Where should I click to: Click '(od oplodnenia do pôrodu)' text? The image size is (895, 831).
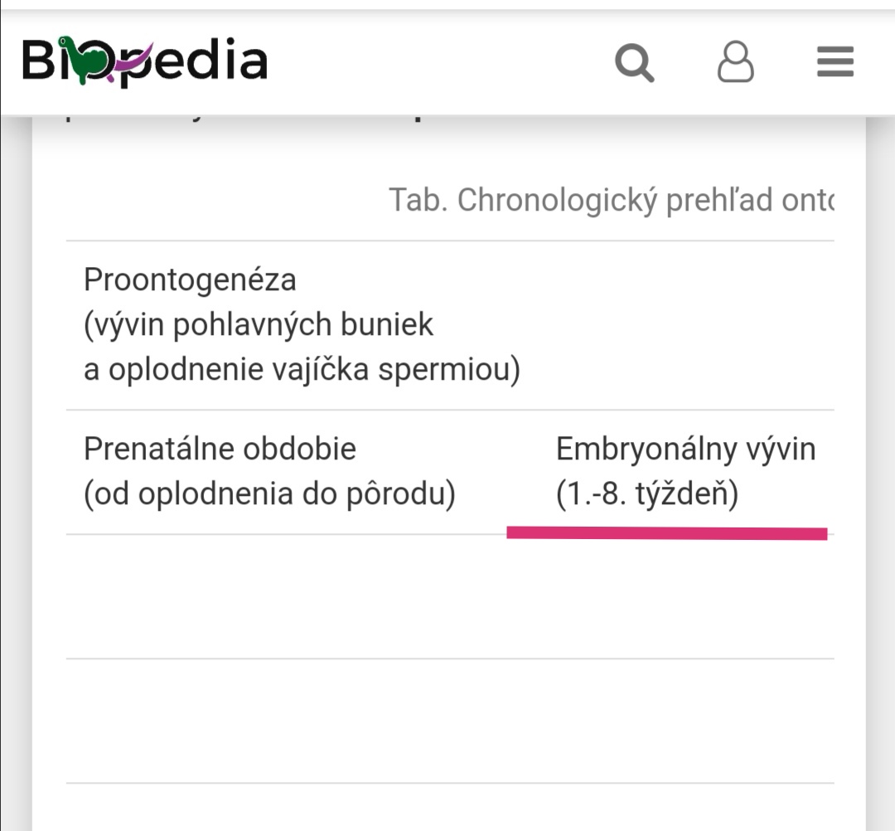coord(269,495)
